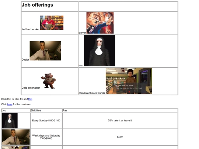Click the convenient store worker image
This screenshot has width=199, height=149.
[x=129, y=81]
